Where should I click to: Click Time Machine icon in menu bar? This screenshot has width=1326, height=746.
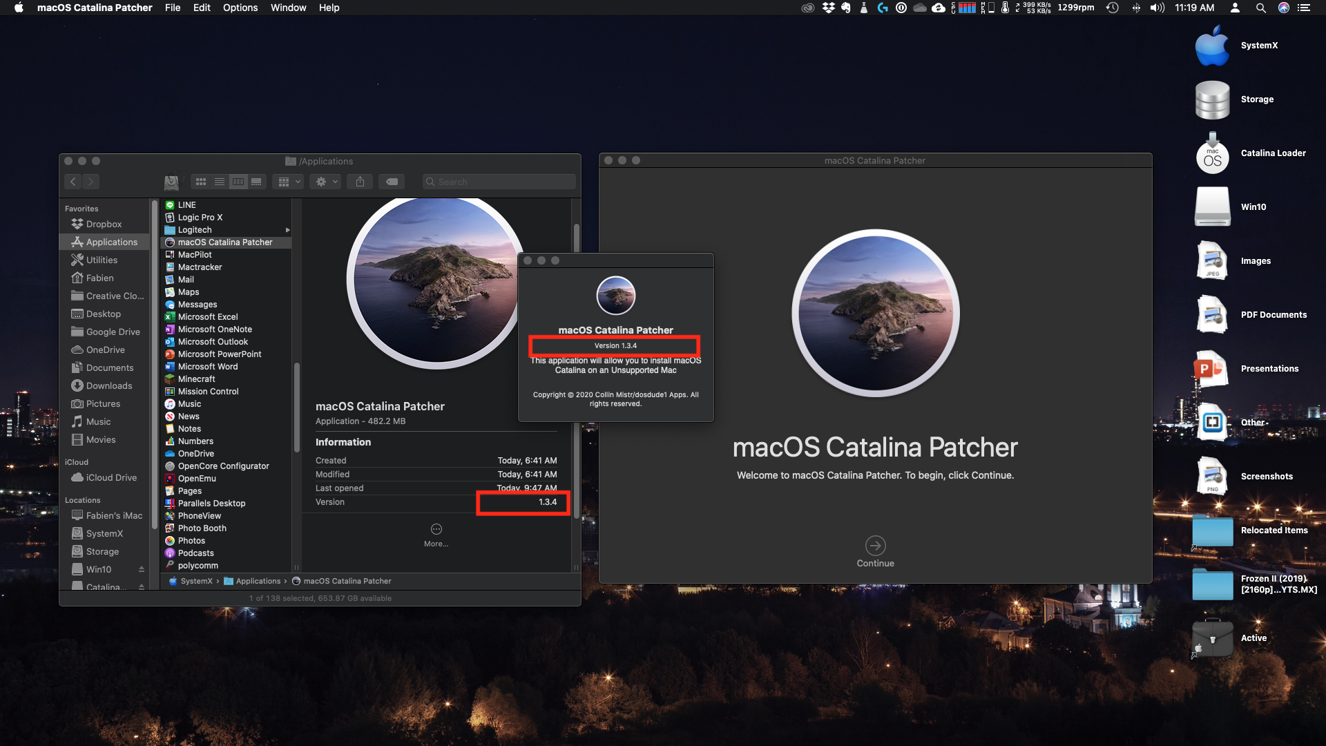1113,8
